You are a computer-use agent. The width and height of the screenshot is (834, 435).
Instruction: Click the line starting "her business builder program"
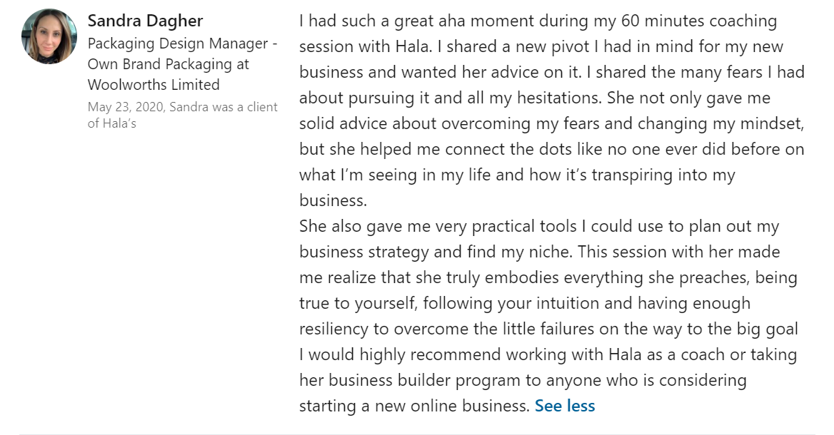[x=523, y=380]
